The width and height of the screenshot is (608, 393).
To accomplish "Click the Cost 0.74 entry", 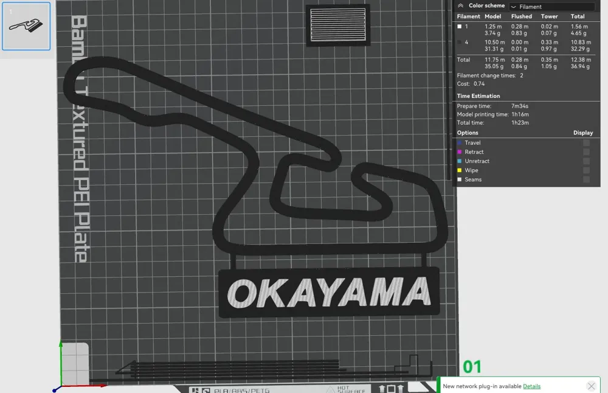I will coord(471,84).
